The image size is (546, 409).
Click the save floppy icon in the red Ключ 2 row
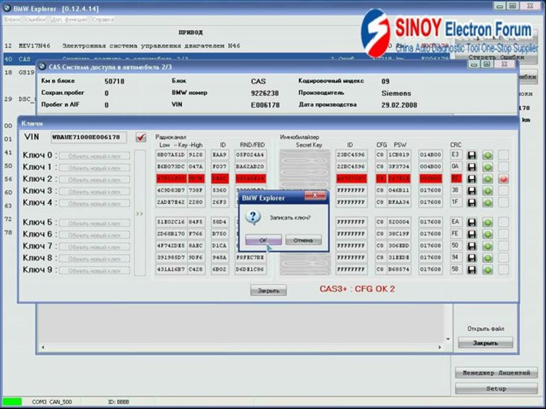471,179
